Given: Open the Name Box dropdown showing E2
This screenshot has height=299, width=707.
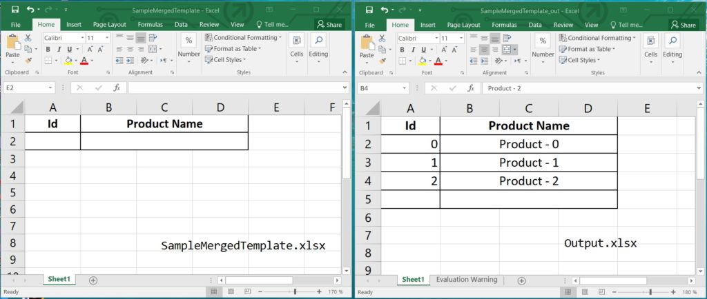Looking at the screenshot, I should click(50, 88).
